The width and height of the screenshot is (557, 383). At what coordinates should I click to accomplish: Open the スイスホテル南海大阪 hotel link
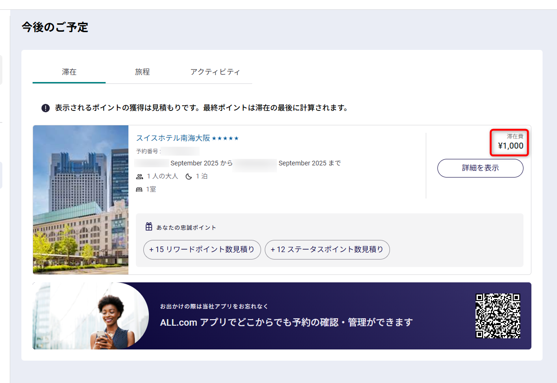coord(173,138)
